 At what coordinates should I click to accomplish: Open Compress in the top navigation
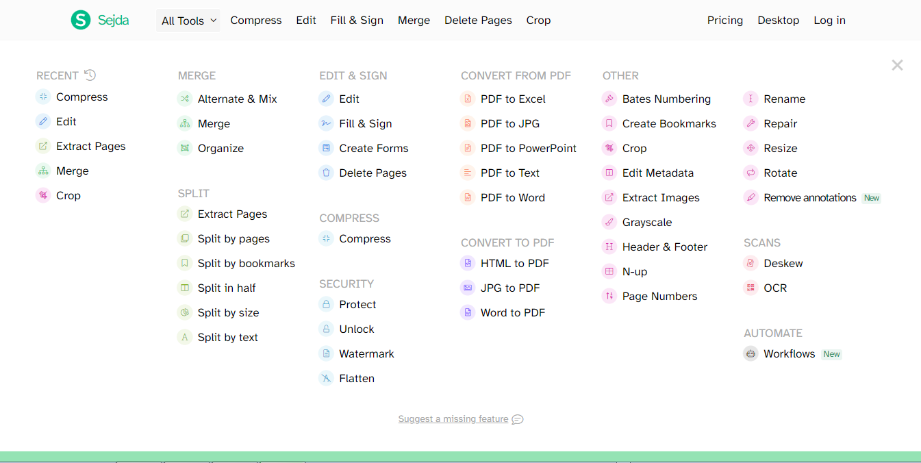click(256, 21)
